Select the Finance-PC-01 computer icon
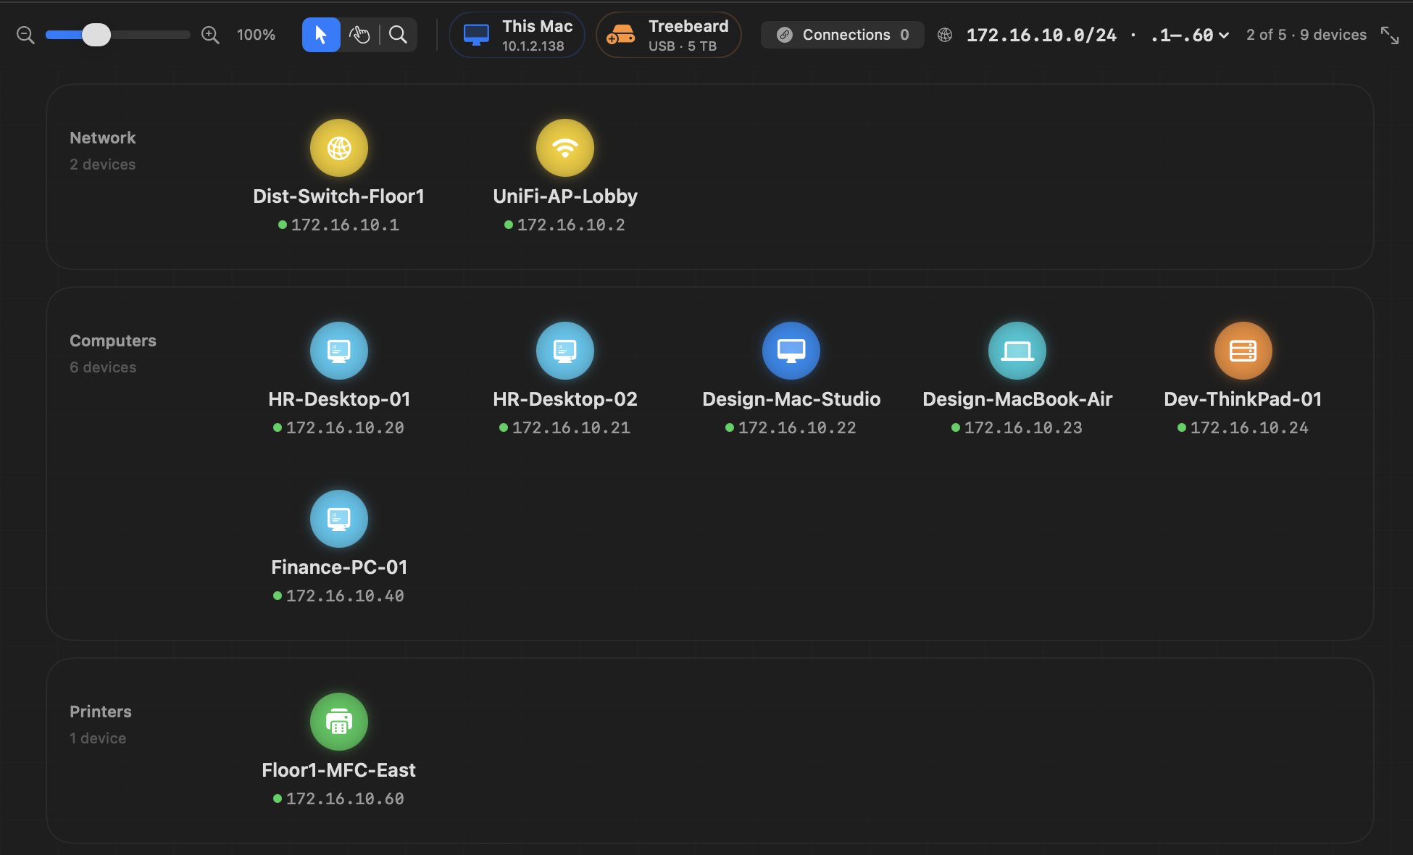 (x=339, y=519)
